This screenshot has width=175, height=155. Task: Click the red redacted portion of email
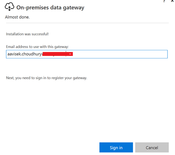tap(58, 54)
